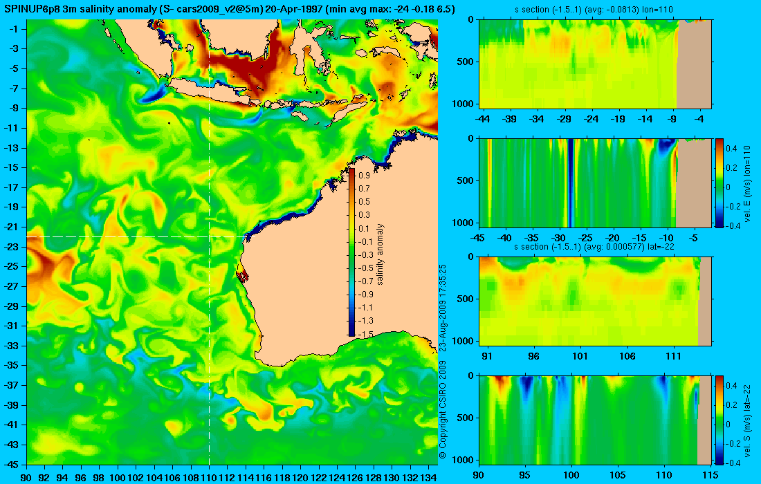
Task: Click longitude tick "94" on main map axis
Action: [x=62, y=477]
